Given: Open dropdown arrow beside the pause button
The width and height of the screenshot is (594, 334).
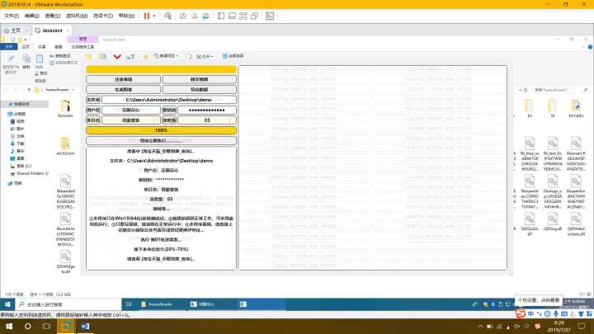Looking at the screenshot, I should 155,16.
